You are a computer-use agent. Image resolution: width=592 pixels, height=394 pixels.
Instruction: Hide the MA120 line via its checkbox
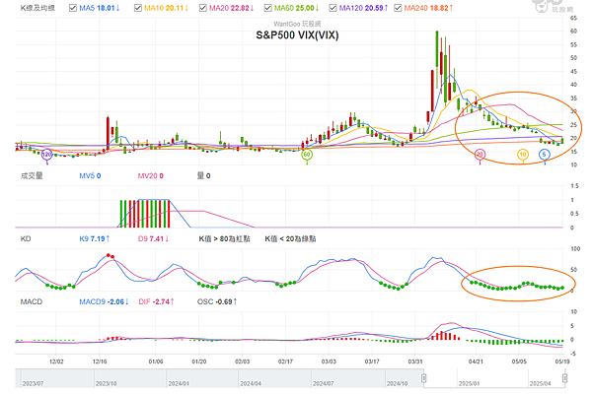pos(333,8)
